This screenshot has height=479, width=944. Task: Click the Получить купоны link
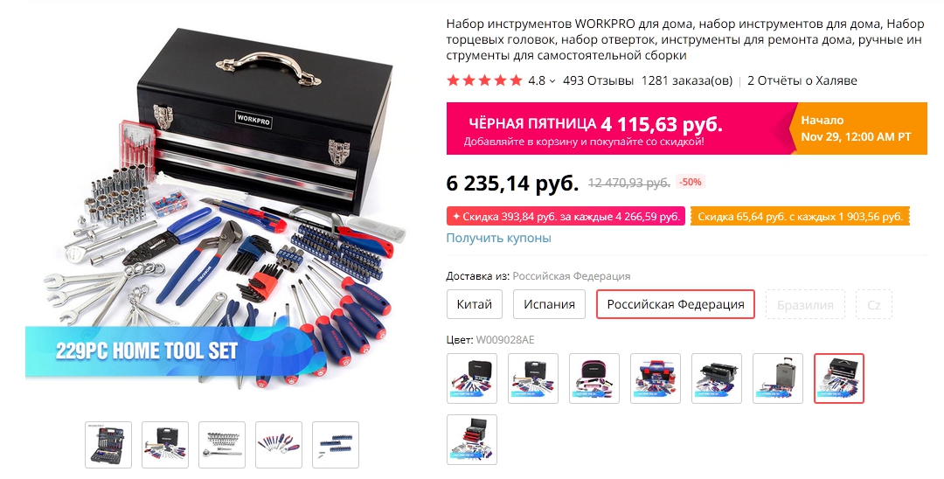coord(498,238)
